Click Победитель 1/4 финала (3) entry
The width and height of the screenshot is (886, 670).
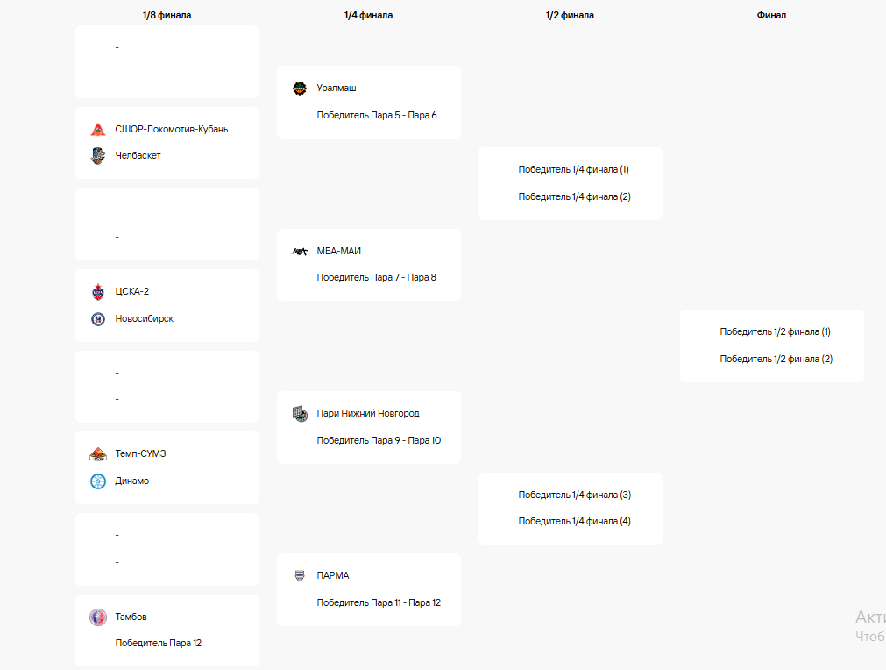(574, 495)
